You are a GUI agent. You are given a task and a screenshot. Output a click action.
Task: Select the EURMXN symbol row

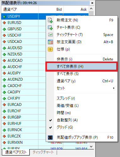pos(24,142)
